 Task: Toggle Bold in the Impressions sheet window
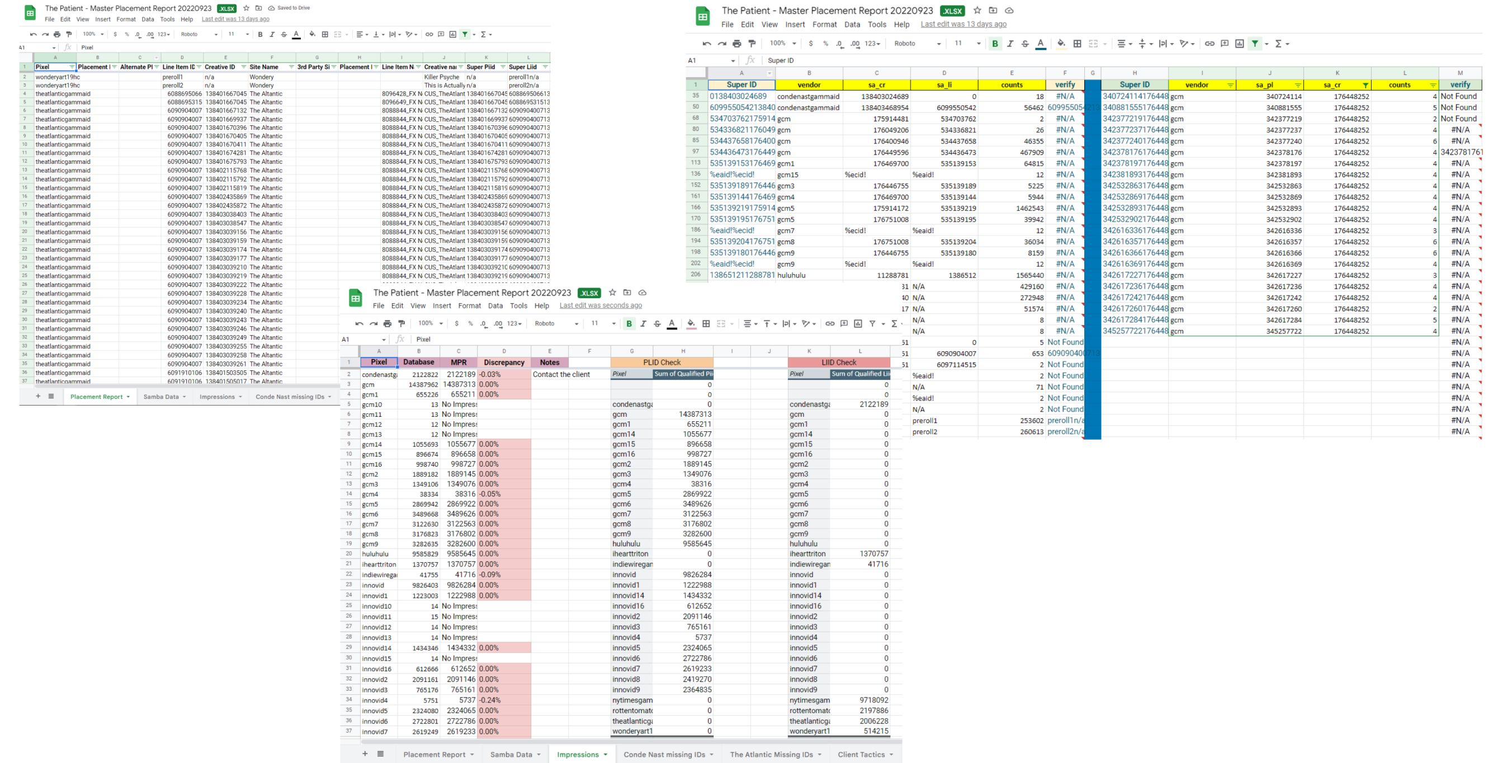click(x=629, y=324)
